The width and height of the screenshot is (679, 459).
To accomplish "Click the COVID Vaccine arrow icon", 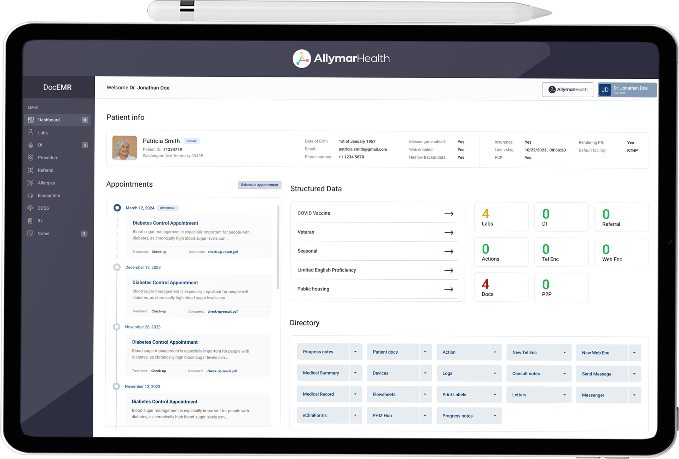I will tap(449, 214).
